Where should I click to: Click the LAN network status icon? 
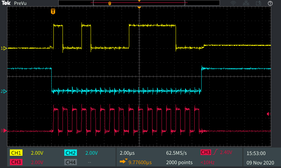(246, 3)
